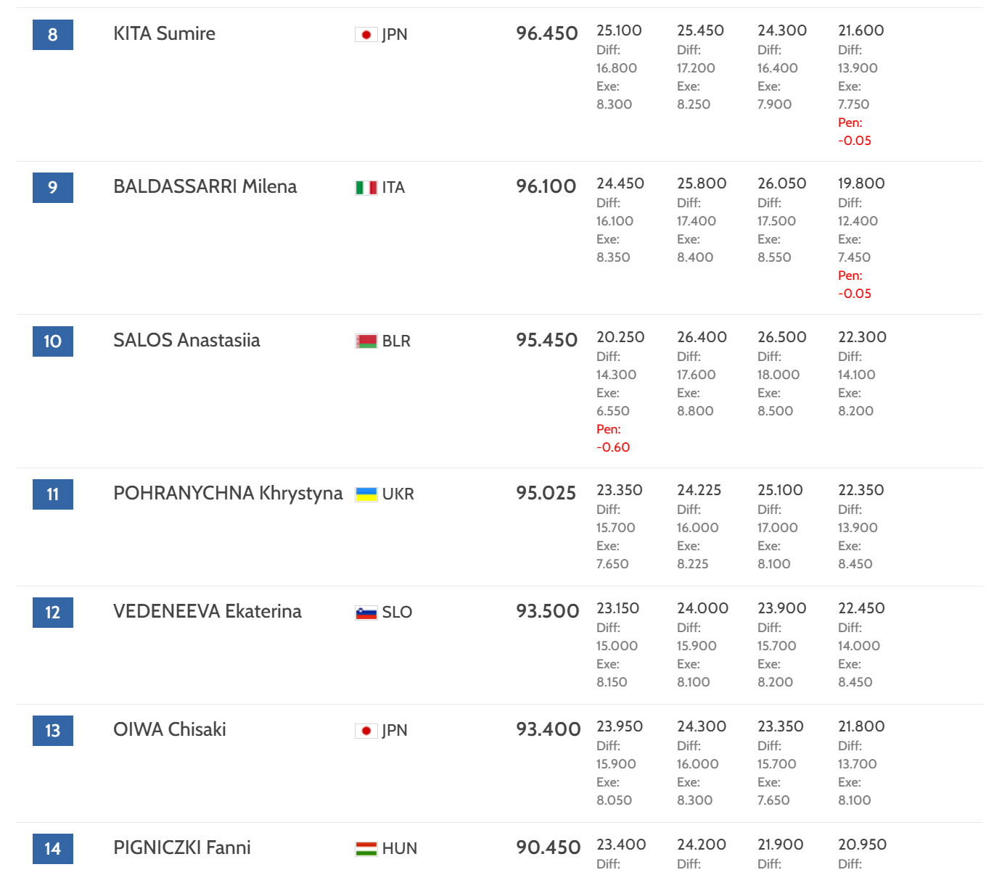1002x875 pixels.
Task: Open POHRANYCHNA Khrystyna's name
Action: tap(228, 494)
